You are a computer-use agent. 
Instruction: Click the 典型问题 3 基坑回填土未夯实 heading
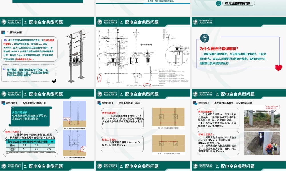point(225,103)
